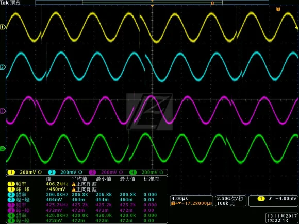Click the time 15:22:13
The width and height of the screenshot is (299, 224).
tap(278, 221)
